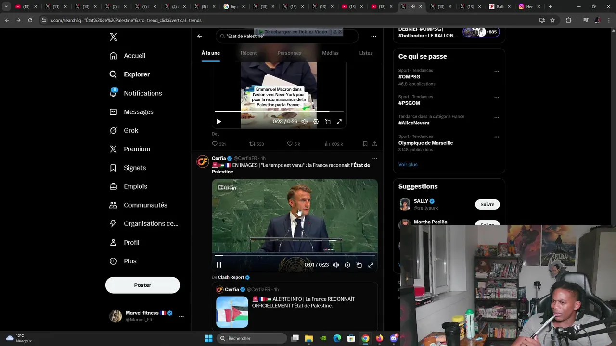Open Marvel fitness account menu dots

181,316
